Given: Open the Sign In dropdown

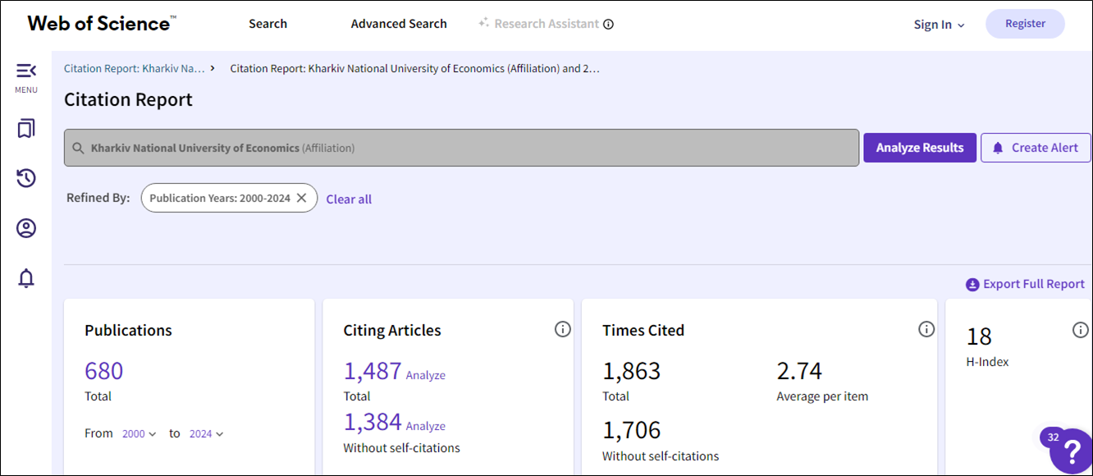Looking at the screenshot, I should click(x=939, y=25).
